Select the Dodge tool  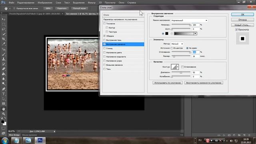click(x=4, y=84)
